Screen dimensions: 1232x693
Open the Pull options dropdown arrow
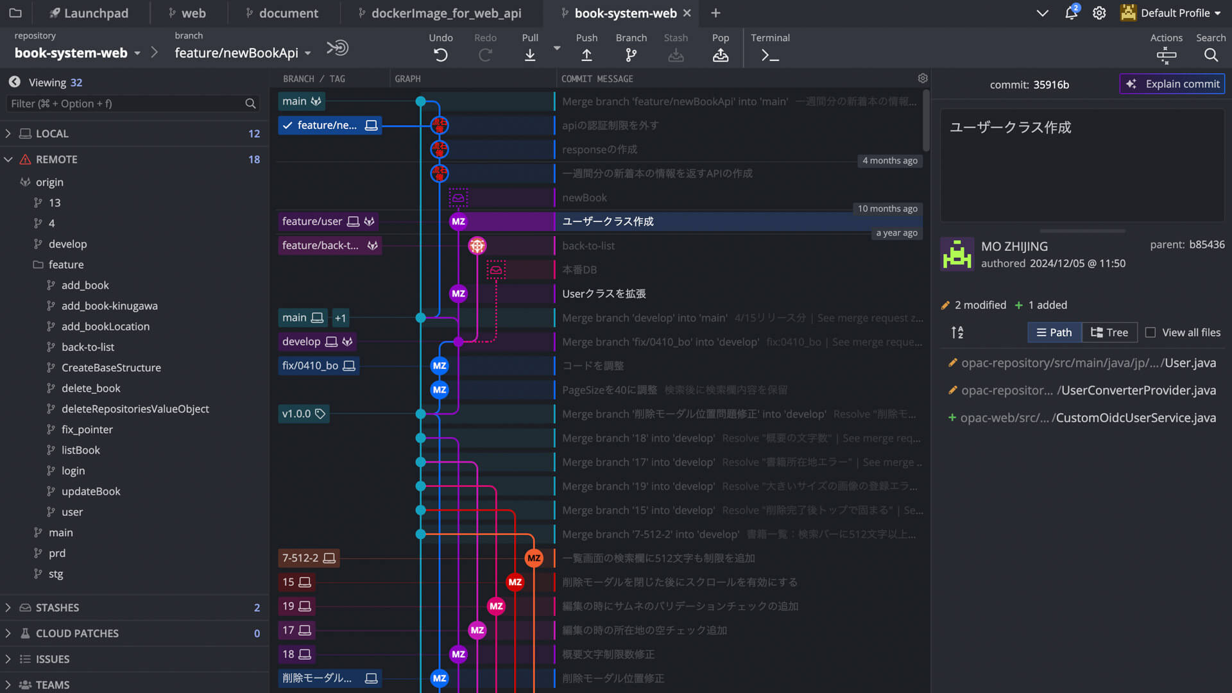pyautogui.click(x=557, y=48)
